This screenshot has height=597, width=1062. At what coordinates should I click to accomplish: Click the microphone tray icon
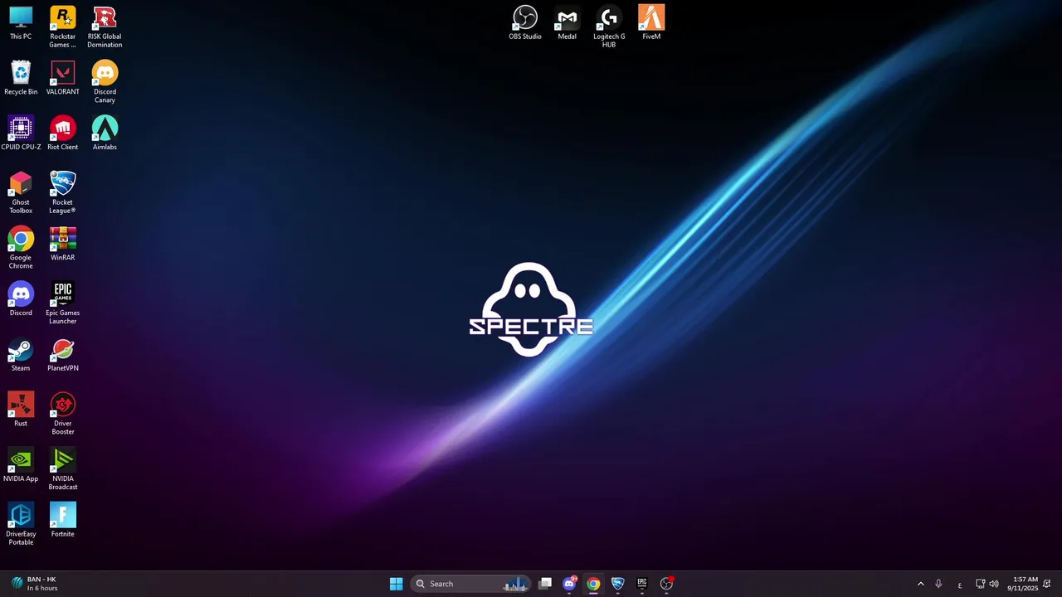coord(938,584)
